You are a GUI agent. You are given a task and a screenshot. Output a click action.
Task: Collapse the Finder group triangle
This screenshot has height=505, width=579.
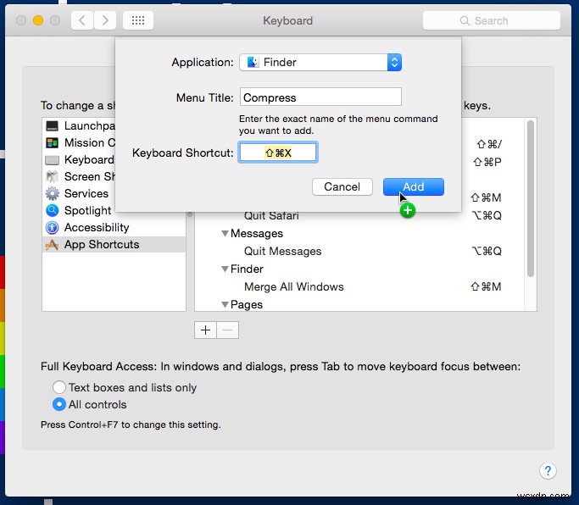pos(225,269)
